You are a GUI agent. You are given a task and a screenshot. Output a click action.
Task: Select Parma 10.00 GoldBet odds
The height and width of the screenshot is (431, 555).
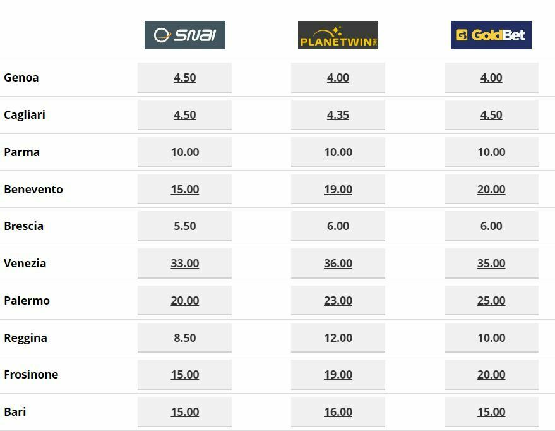coord(491,152)
